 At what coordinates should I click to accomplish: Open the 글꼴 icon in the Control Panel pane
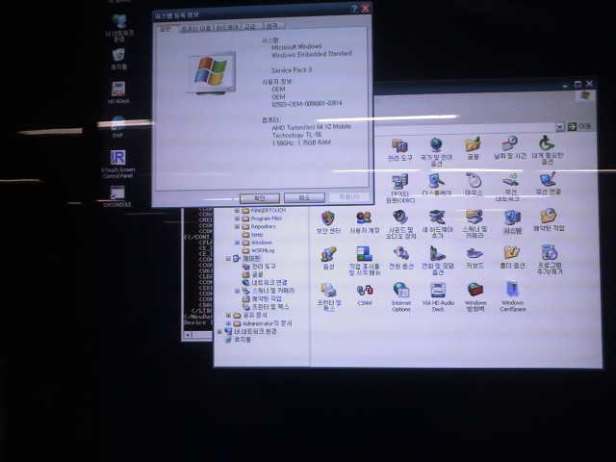(473, 148)
